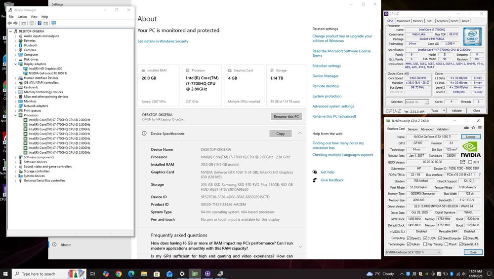The height and width of the screenshot is (279, 494).
Task: Click the Task View taskbar icon
Action: tap(93, 274)
